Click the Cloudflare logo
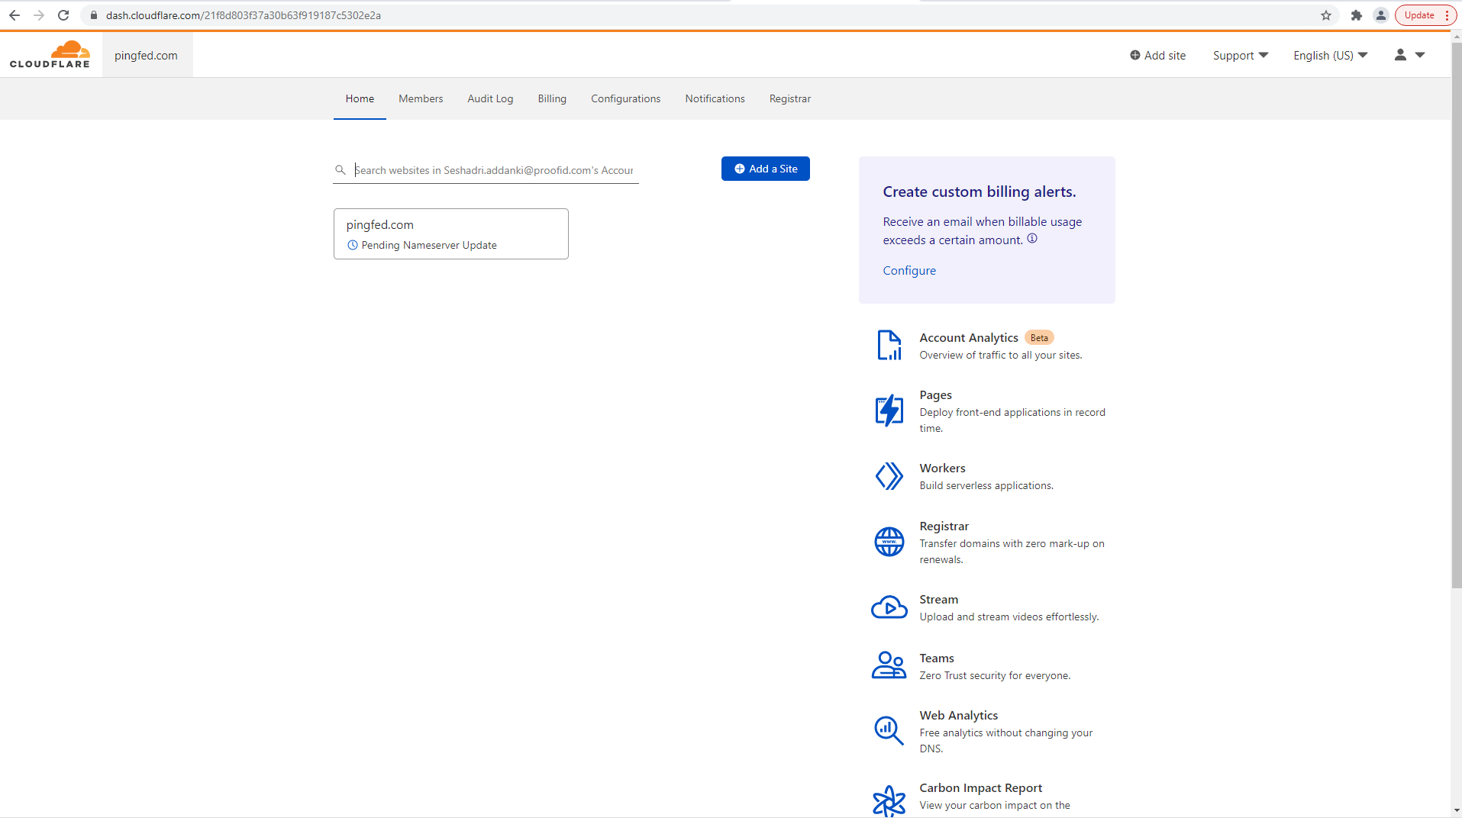 (x=50, y=55)
